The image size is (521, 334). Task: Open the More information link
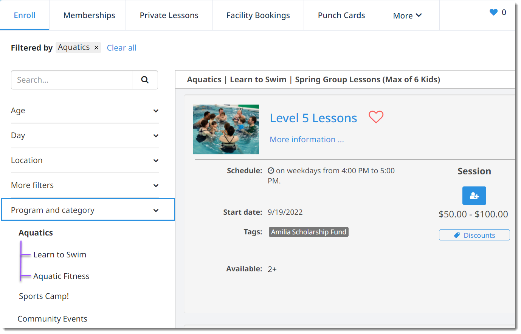307,140
